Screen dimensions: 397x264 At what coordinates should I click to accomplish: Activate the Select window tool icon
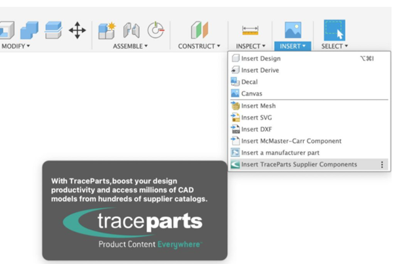(334, 30)
